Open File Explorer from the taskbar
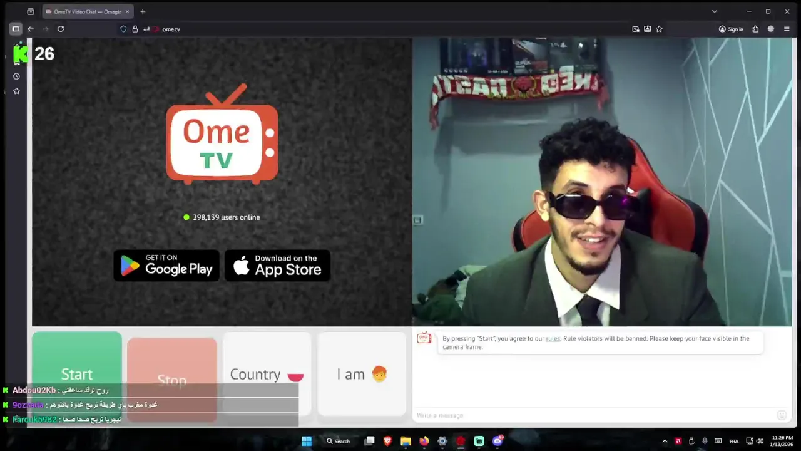The width and height of the screenshot is (801, 451). pos(406,441)
